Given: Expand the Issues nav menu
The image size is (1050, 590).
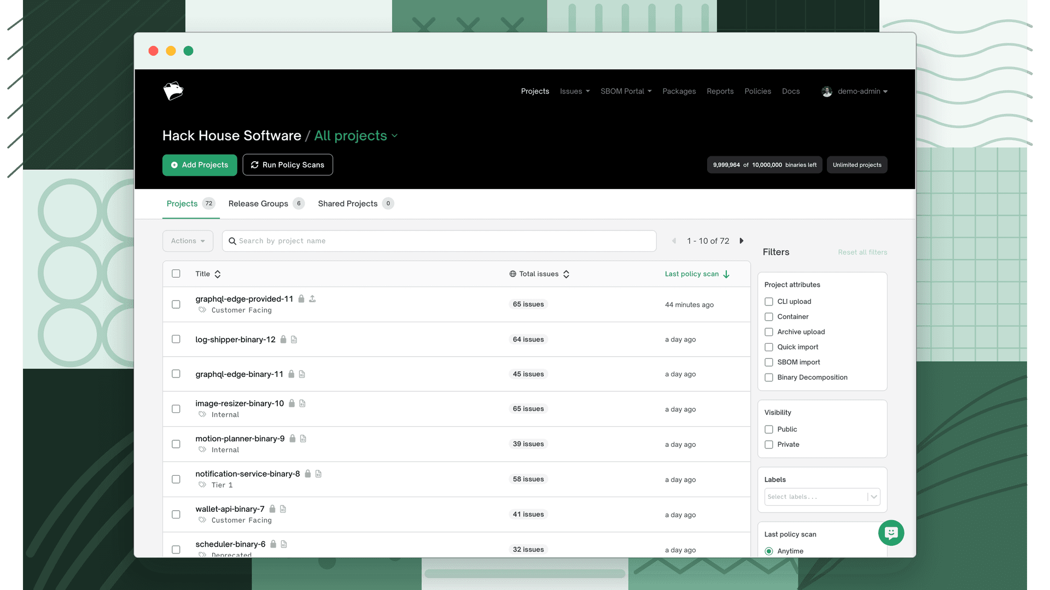Looking at the screenshot, I should (x=575, y=91).
